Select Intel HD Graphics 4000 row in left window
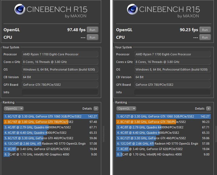Viewport: 217px width, 175px height. pyautogui.click(x=50, y=154)
